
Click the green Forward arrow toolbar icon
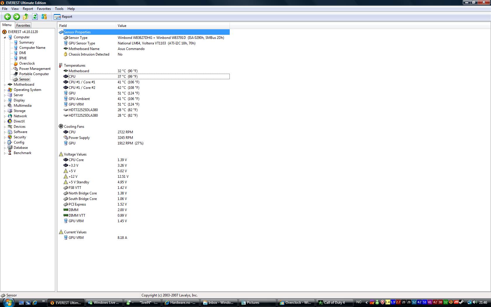click(17, 17)
